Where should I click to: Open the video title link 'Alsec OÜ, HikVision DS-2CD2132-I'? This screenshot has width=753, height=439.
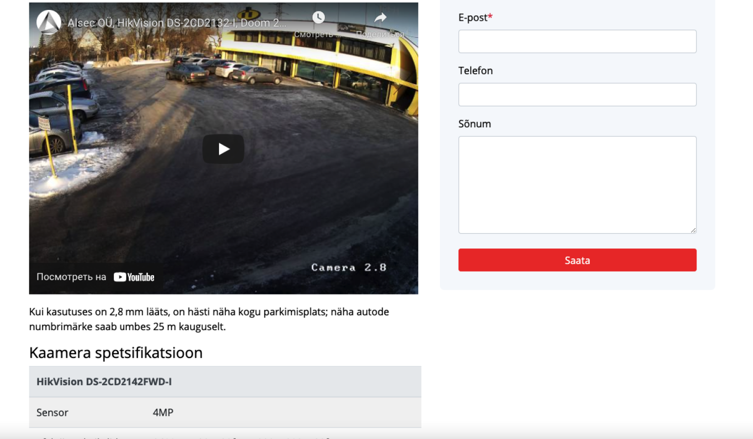(177, 23)
